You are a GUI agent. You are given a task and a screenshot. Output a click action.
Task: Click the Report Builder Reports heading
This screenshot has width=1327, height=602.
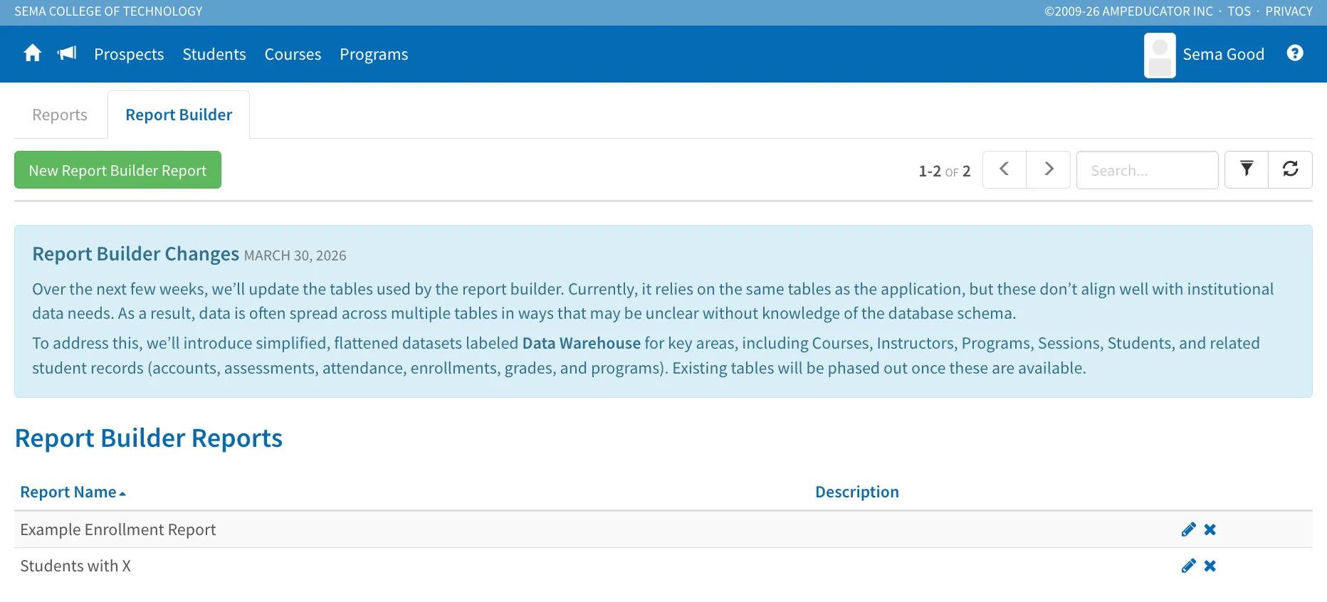point(149,438)
